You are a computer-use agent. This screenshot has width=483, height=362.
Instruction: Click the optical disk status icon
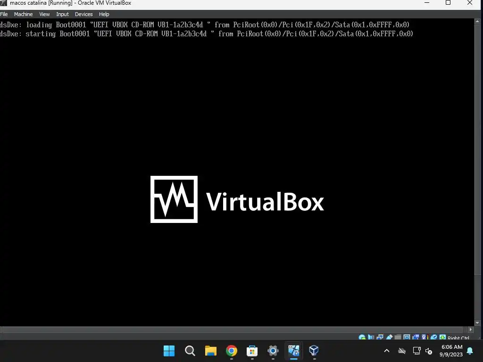click(362, 337)
